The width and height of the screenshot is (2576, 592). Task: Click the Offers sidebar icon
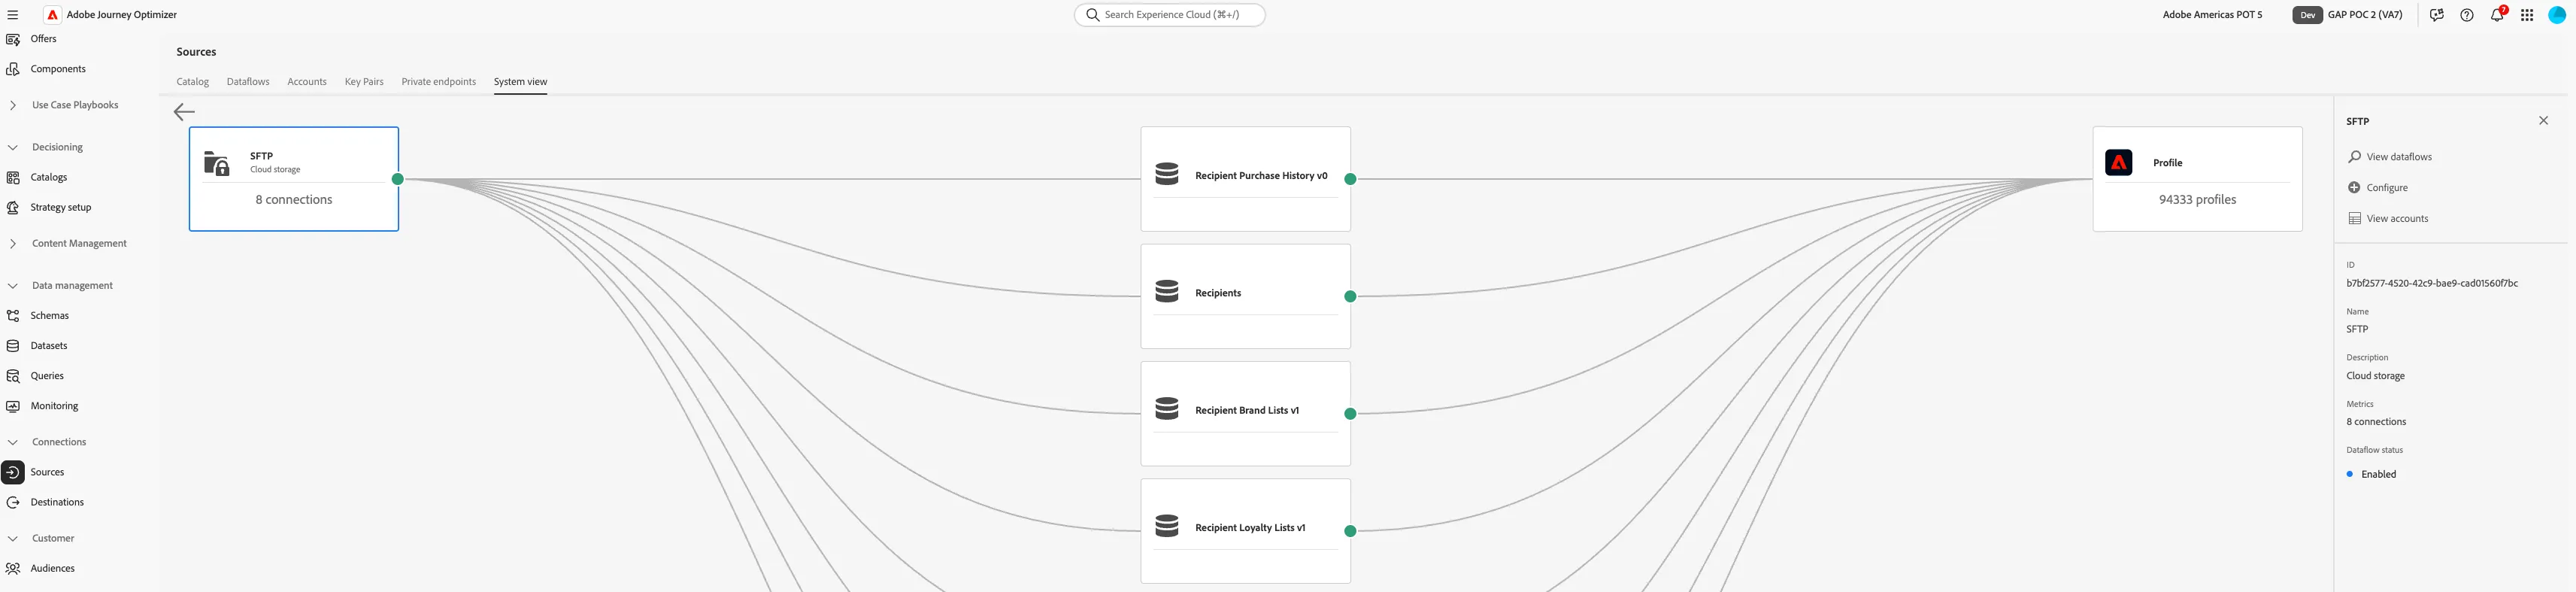tap(13, 39)
